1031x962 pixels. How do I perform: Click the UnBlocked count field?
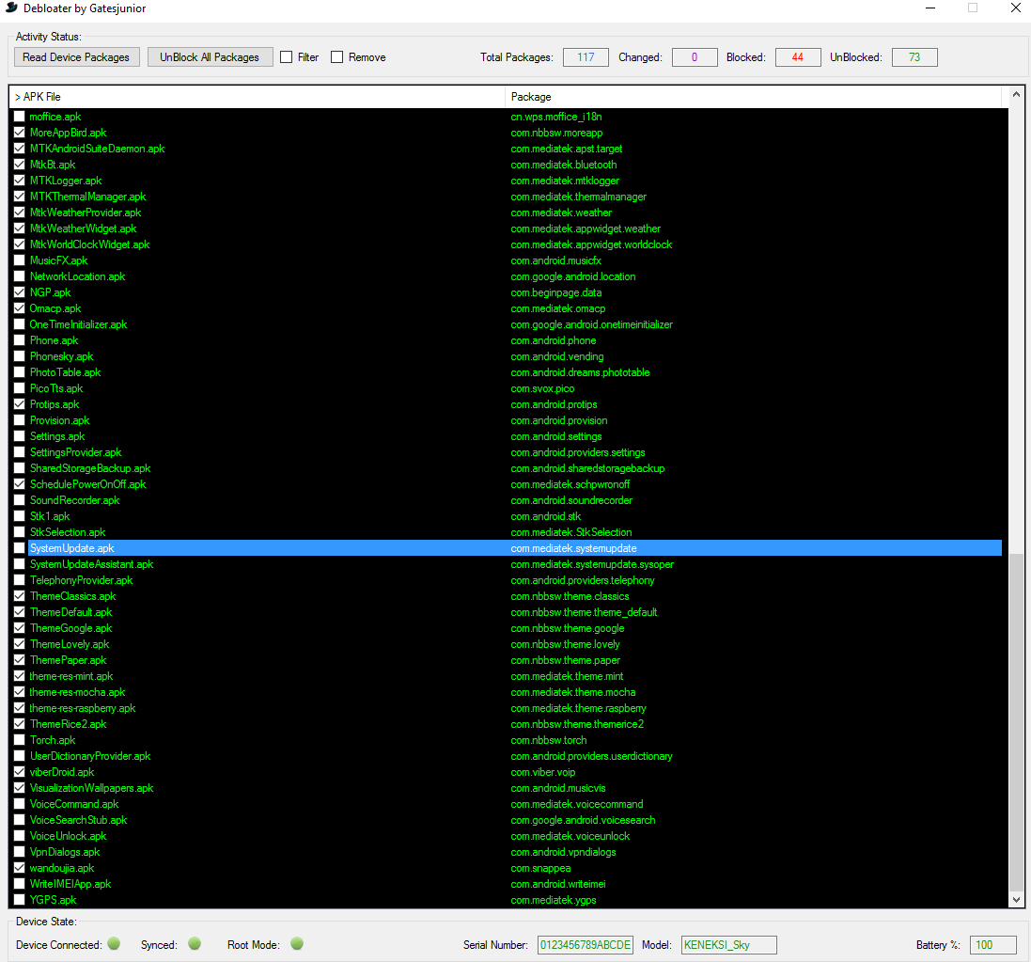(x=914, y=57)
